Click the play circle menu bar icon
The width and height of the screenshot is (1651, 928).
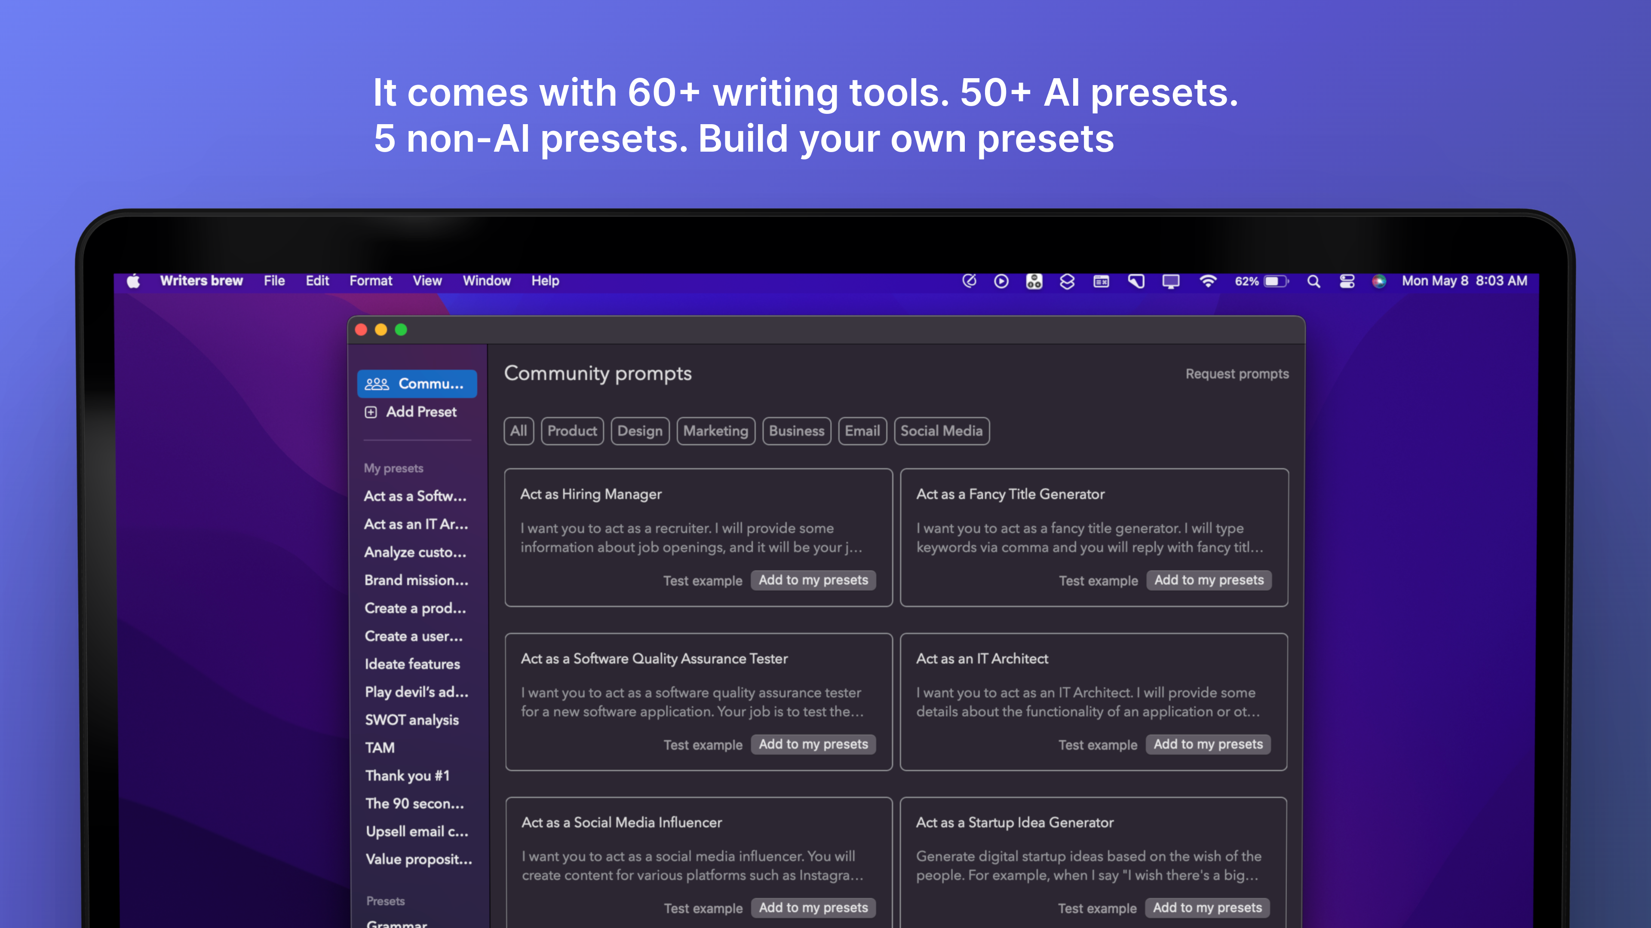tap(1001, 281)
